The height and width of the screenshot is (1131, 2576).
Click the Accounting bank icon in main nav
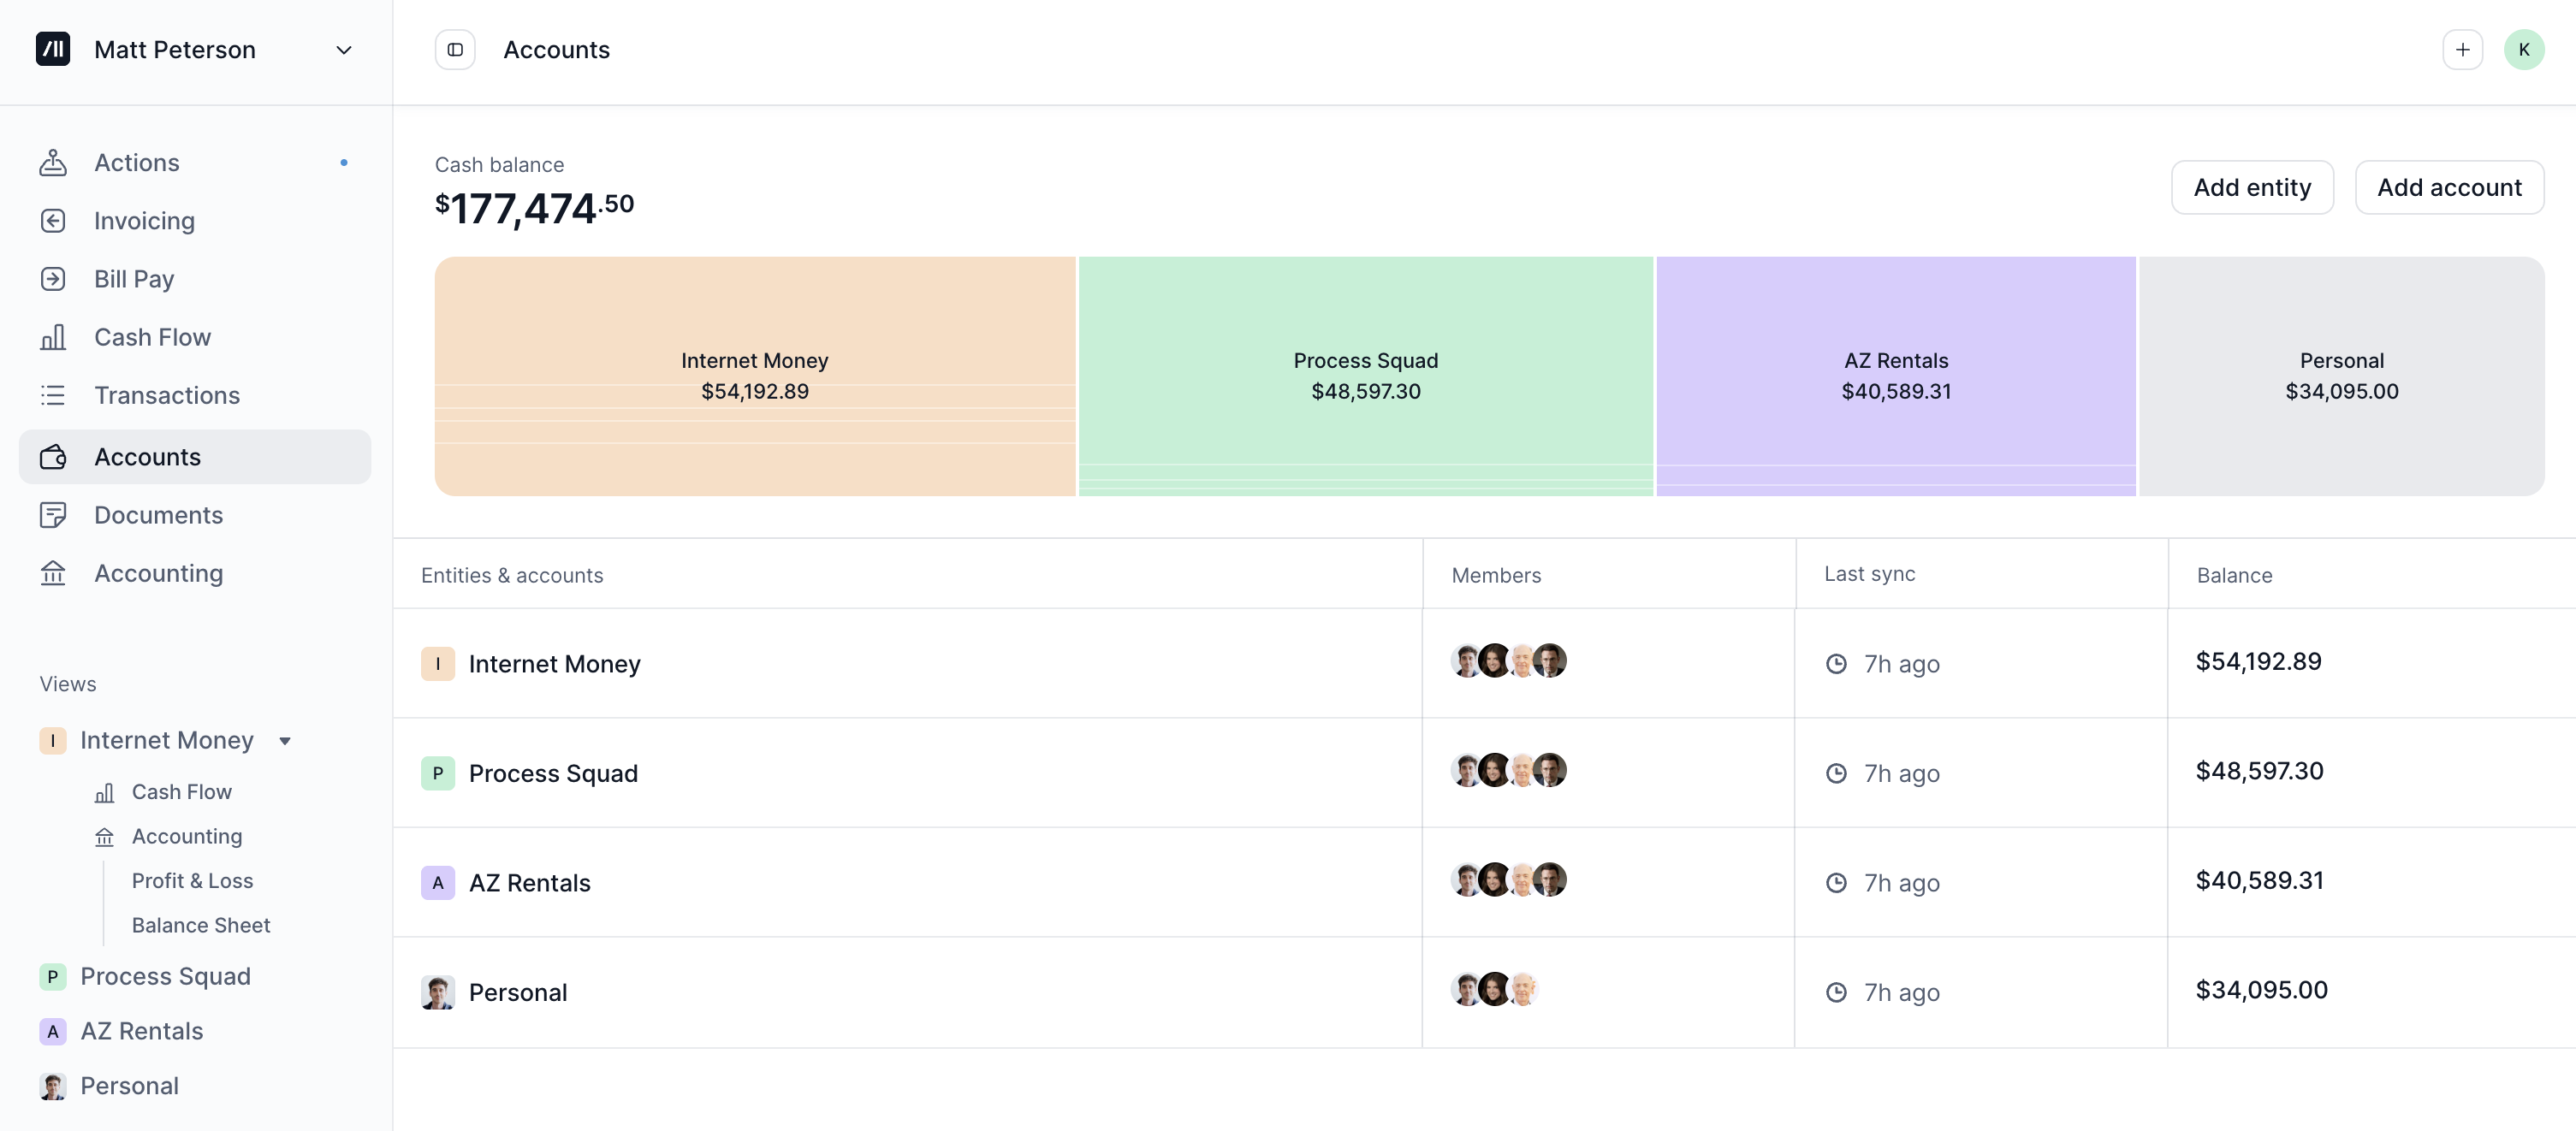53,573
